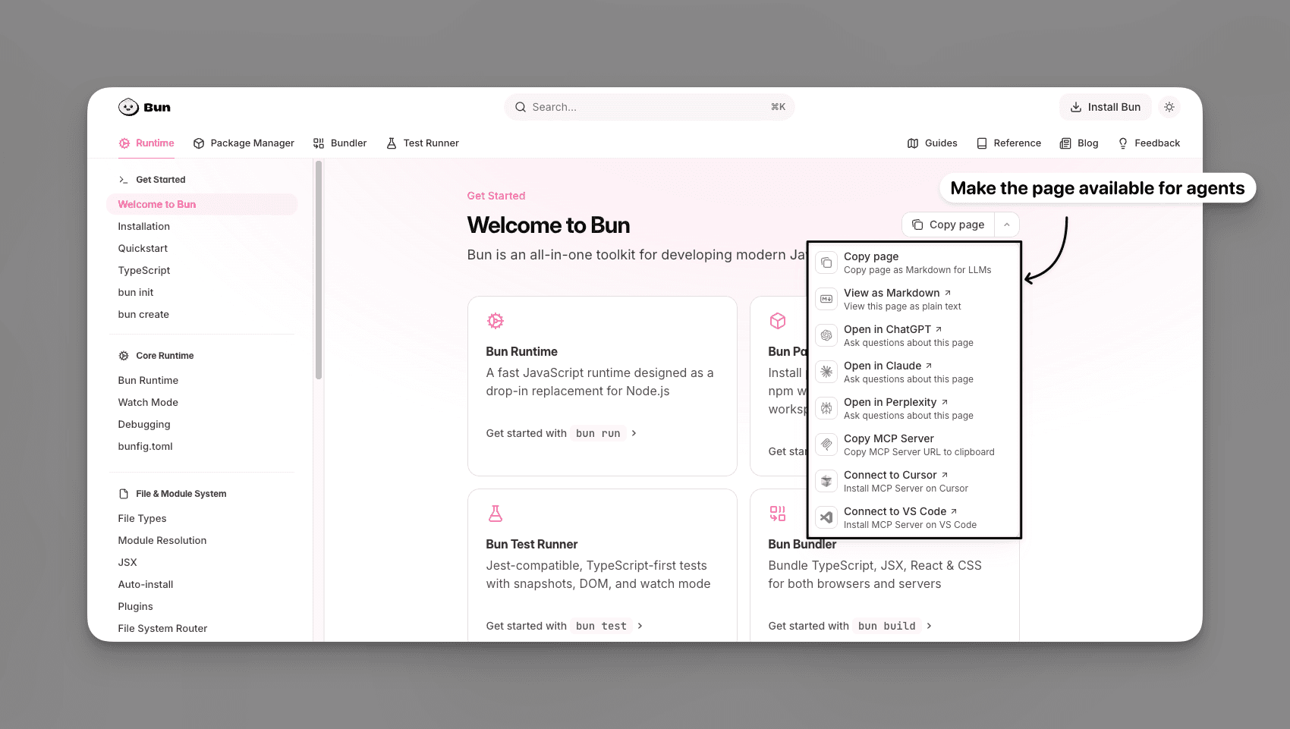Click the Perplexity icon in the dropdown menu
Screen dimensions: 1290x729
pyautogui.click(x=826, y=407)
